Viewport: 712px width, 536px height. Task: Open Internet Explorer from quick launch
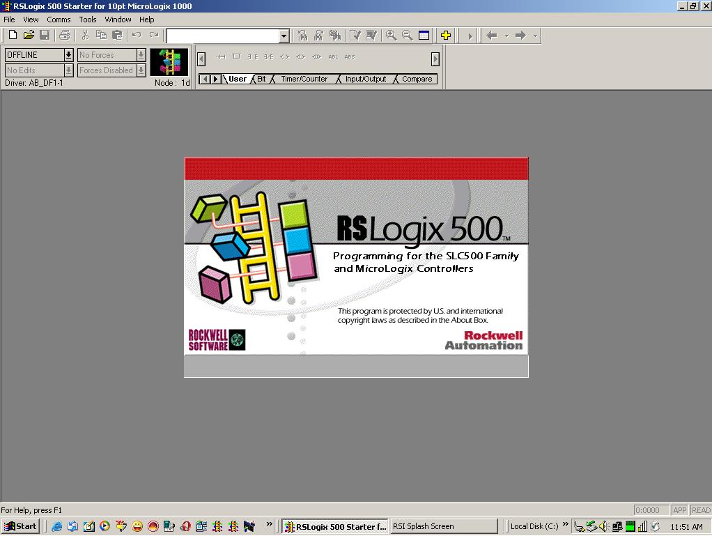[56, 526]
